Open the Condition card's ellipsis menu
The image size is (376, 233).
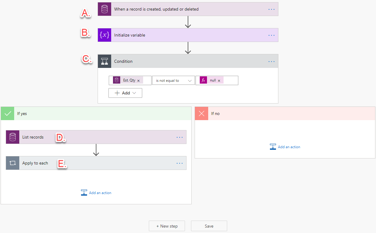pyautogui.click(x=271, y=61)
